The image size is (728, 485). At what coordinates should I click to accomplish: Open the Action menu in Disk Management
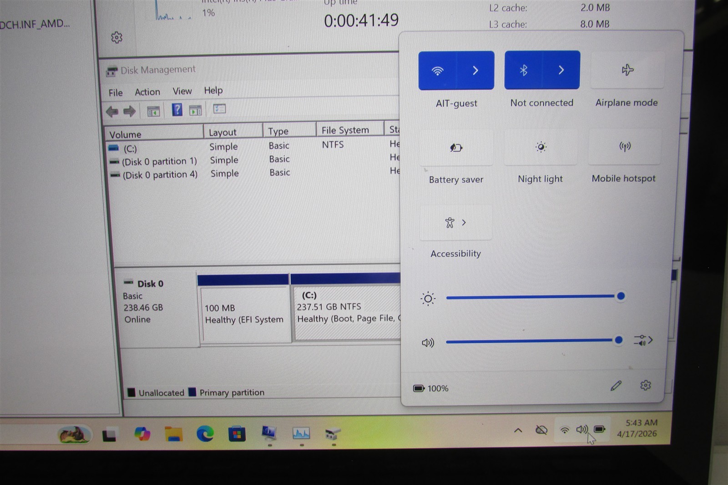[147, 92]
